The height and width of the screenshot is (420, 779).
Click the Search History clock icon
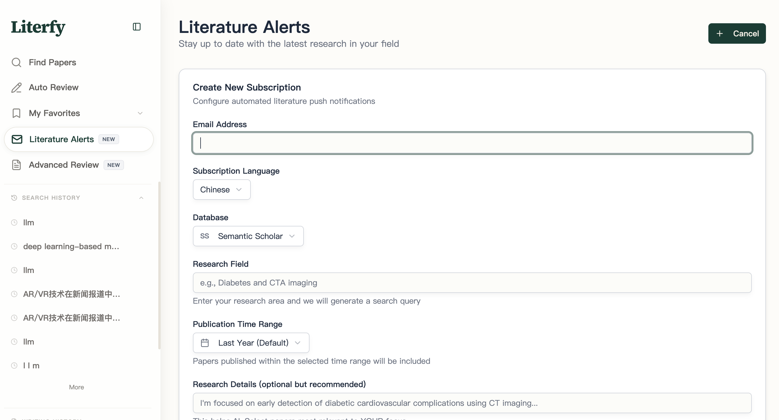(14, 198)
